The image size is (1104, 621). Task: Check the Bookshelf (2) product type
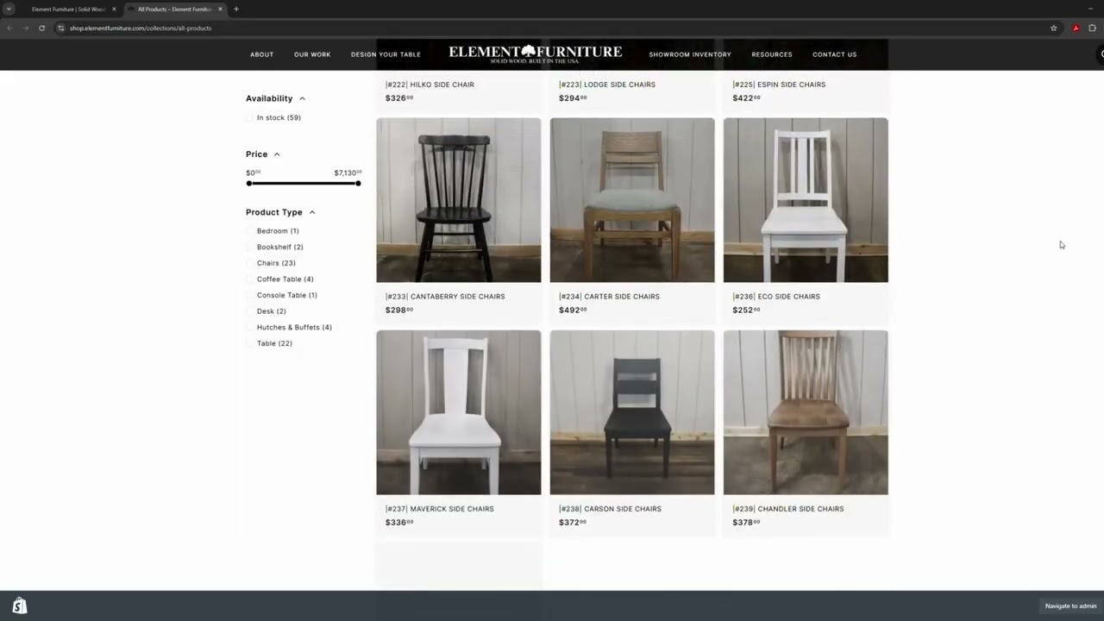click(250, 247)
